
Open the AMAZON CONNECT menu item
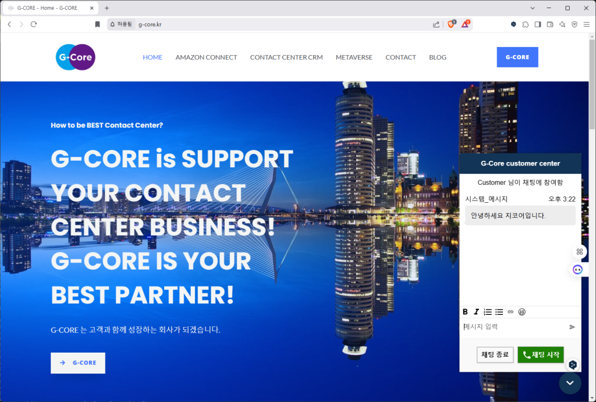click(206, 58)
